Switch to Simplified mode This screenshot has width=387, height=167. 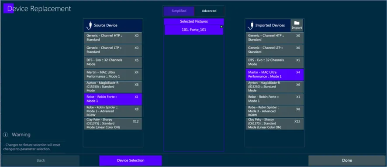pyautogui.click(x=179, y=11)
